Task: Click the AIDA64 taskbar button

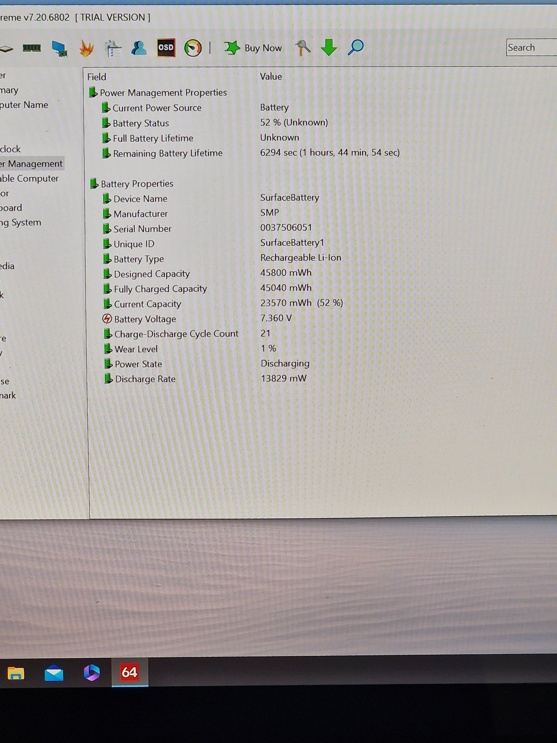Action: pyautogui.click(x=130, y=672)
